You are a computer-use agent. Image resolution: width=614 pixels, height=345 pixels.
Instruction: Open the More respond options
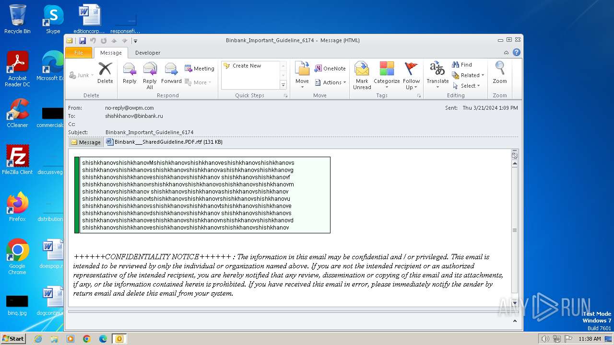point(198,82)
